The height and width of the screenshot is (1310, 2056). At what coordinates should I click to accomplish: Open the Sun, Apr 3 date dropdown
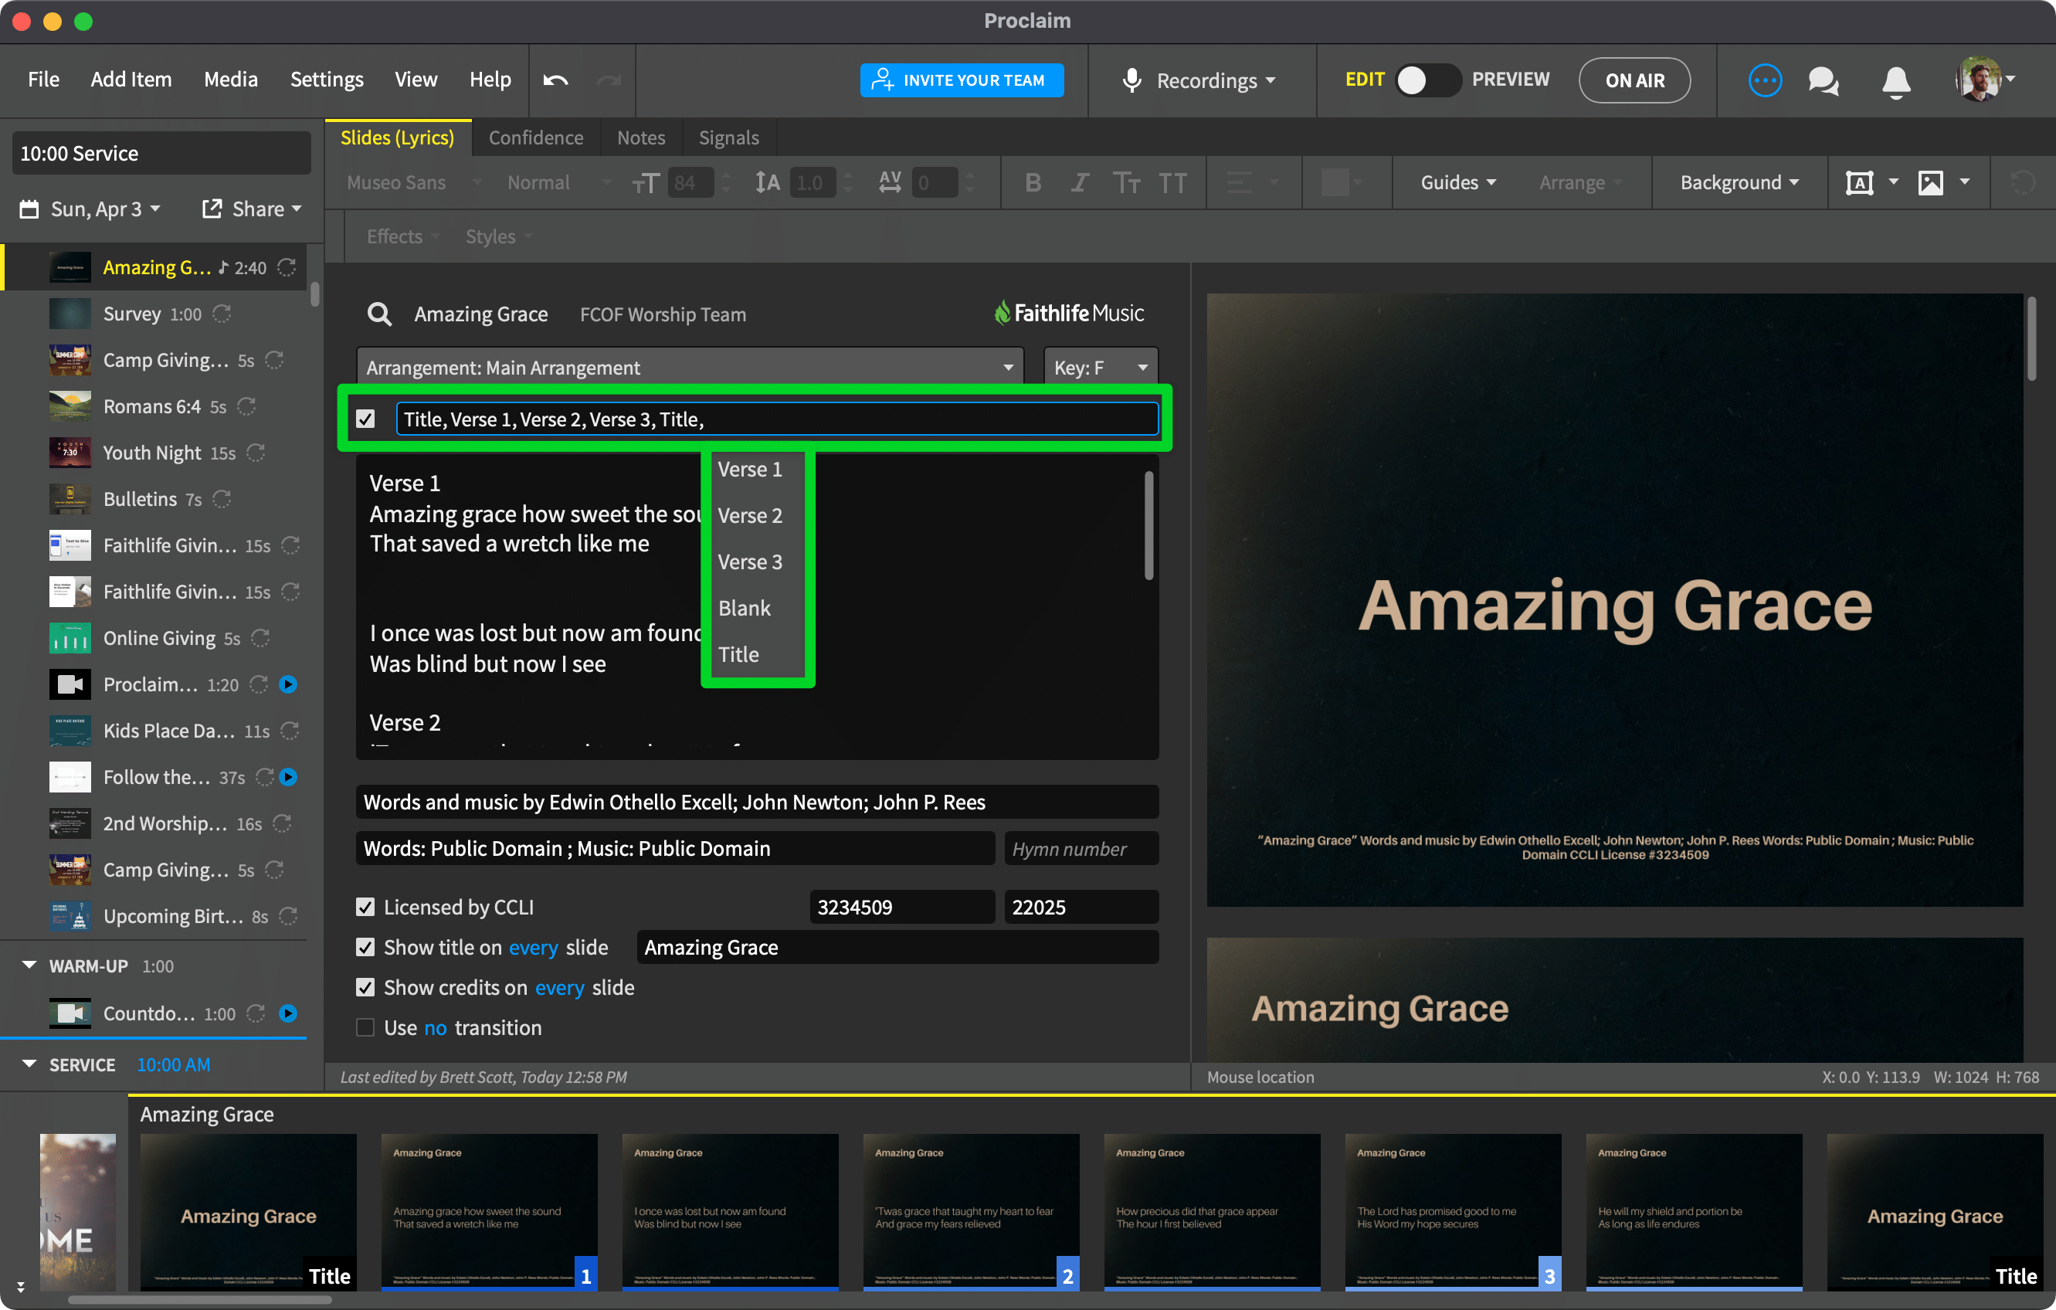105,209
